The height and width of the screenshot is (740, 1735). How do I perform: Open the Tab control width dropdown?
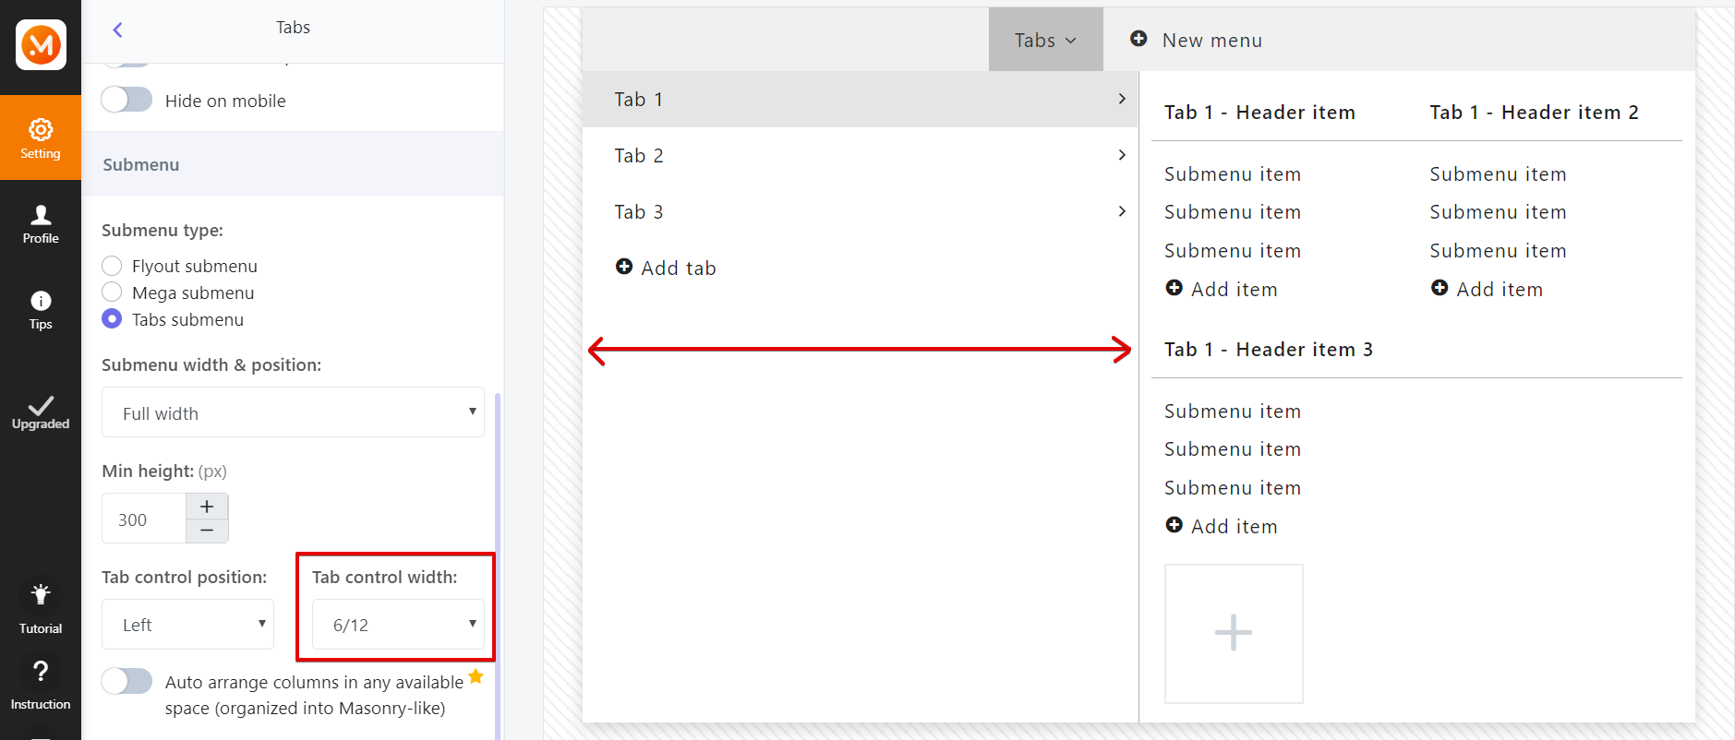[x=398, y=625]
